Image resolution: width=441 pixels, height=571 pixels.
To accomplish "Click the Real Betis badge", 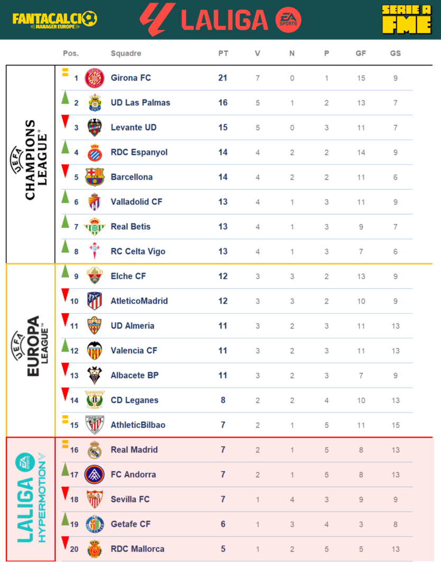I will 95,227.
